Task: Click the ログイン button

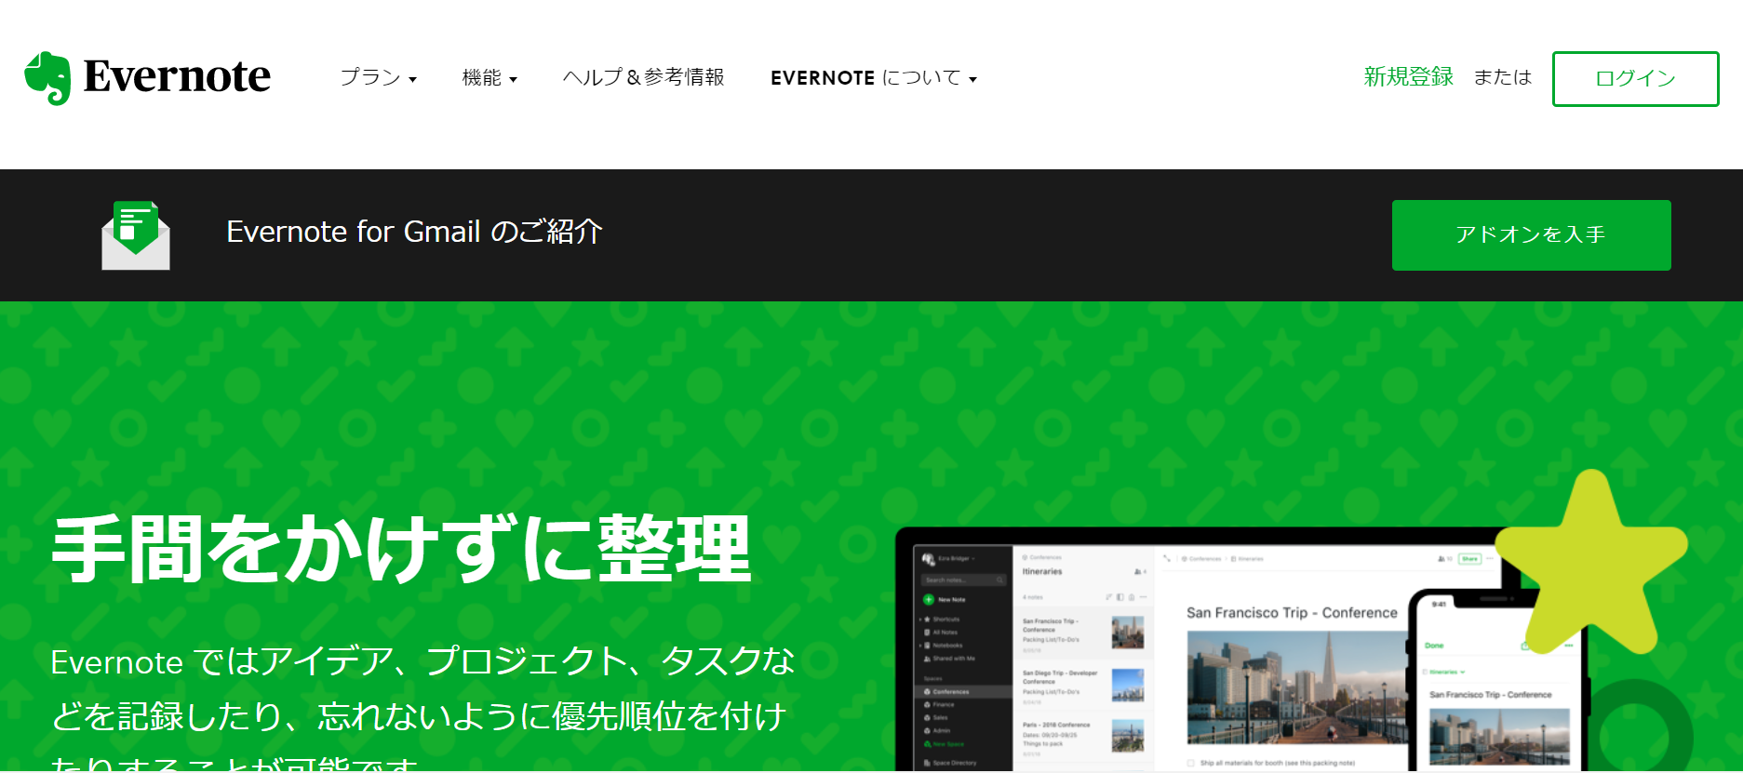Action: coord(1635,79)
